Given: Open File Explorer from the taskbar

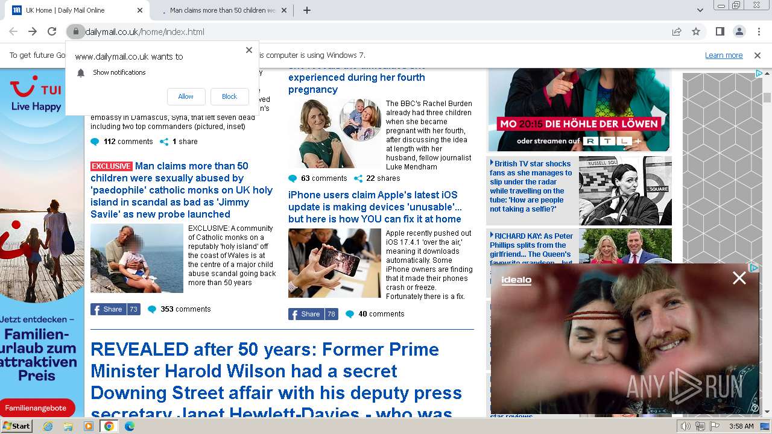Looking at the screenshot, I should point(68,426).
